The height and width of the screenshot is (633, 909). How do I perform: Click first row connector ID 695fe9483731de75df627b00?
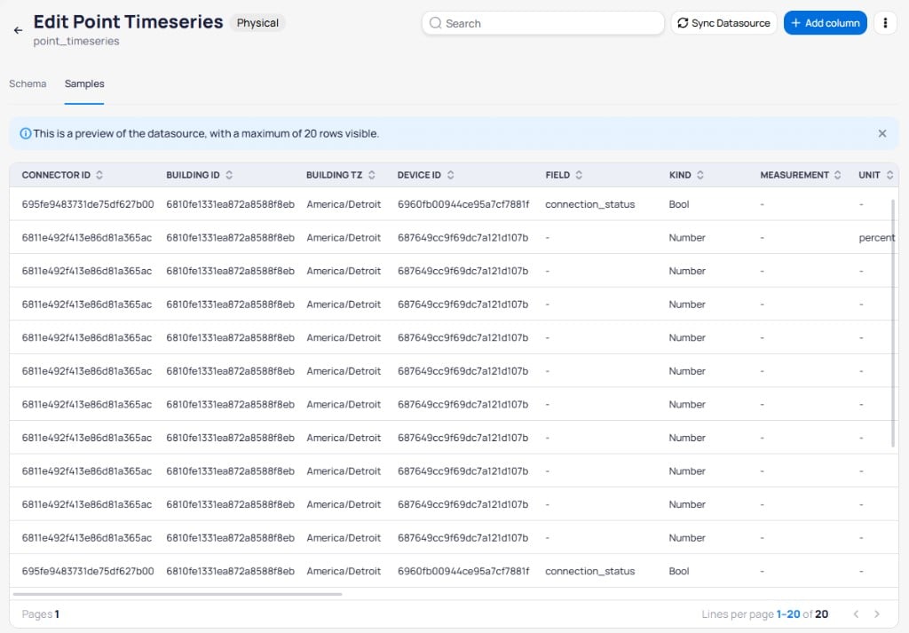(x=88, y=204)
